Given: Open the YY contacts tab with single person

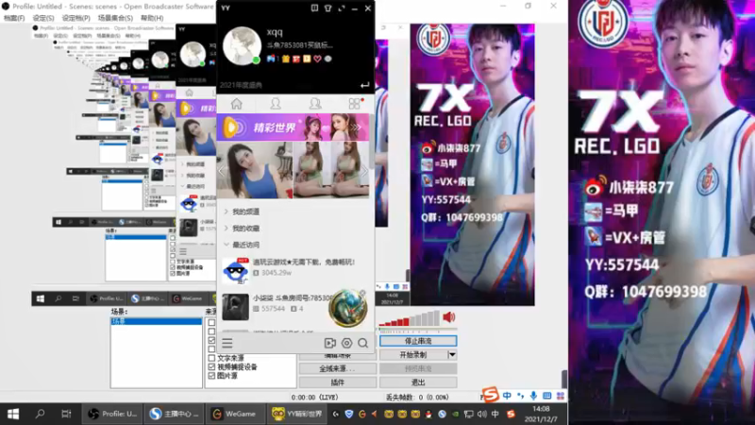Looking at the screenshot, I should tap(276, 104).
